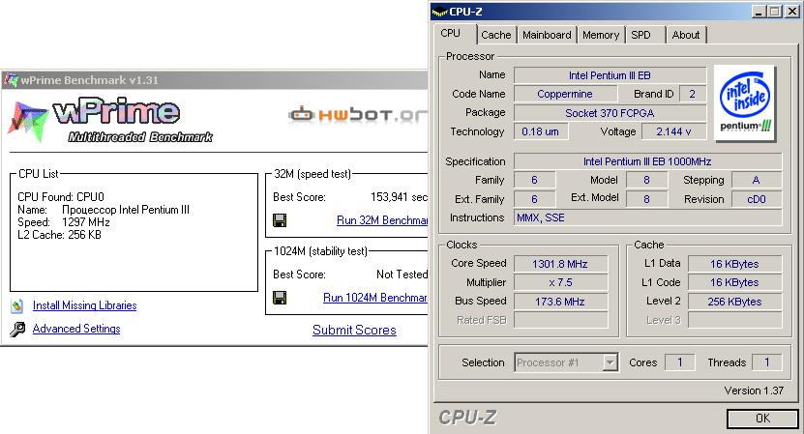
Task: Click the wrench icon for Advanced Settings
Action: point(16,329)
